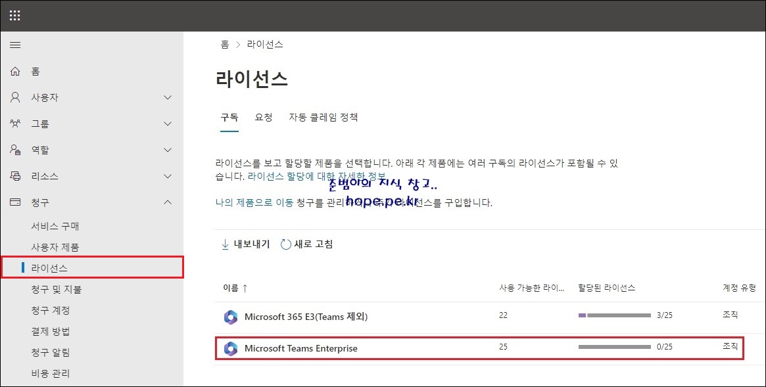766x387 pixels.
Task: Switch to the 자동 클레임 정책 tab
Action: pyautogui.click(x=323, y=118)
